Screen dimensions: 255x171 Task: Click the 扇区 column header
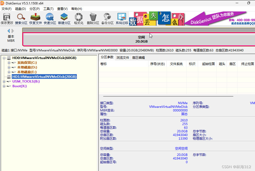[x=232, y=64]
